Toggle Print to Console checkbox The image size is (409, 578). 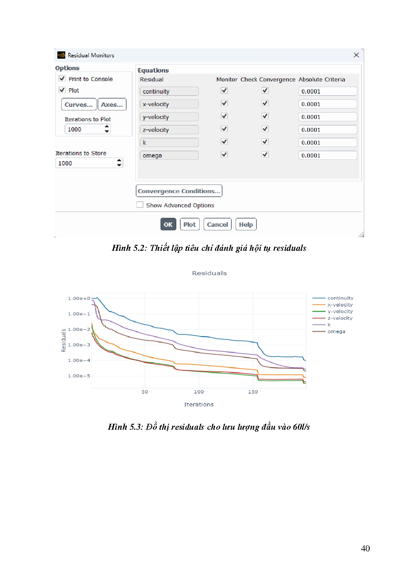point(62,78)
